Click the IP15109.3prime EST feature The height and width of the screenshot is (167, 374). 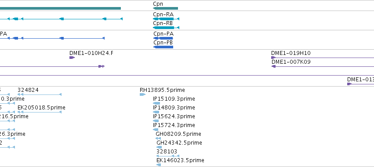tap(156, 103)
